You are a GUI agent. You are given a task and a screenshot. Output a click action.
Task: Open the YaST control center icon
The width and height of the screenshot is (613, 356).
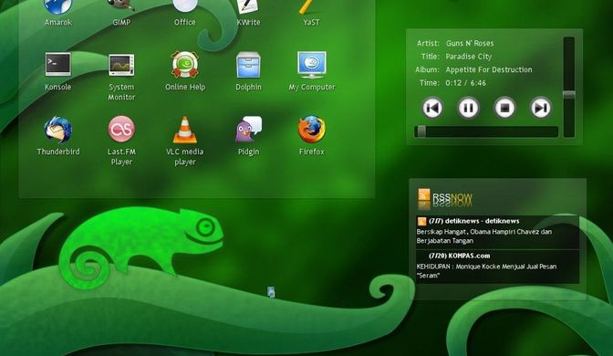311,7
